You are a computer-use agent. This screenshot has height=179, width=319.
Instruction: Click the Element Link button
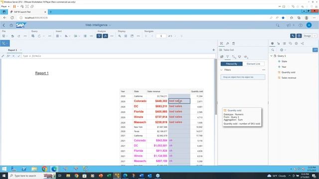point(254,64)
